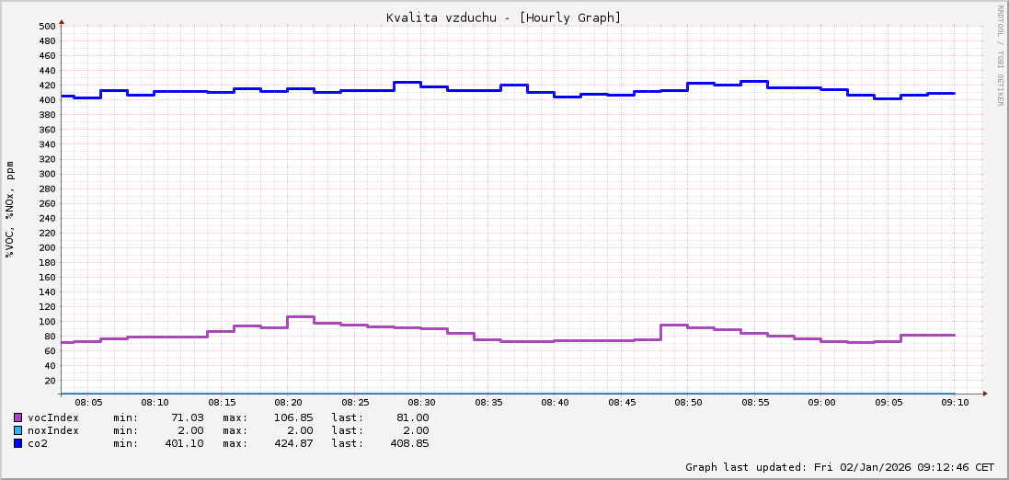Click the 08:05 time axis label
The image size is (1009, 480).
click(x=88, y=403)
